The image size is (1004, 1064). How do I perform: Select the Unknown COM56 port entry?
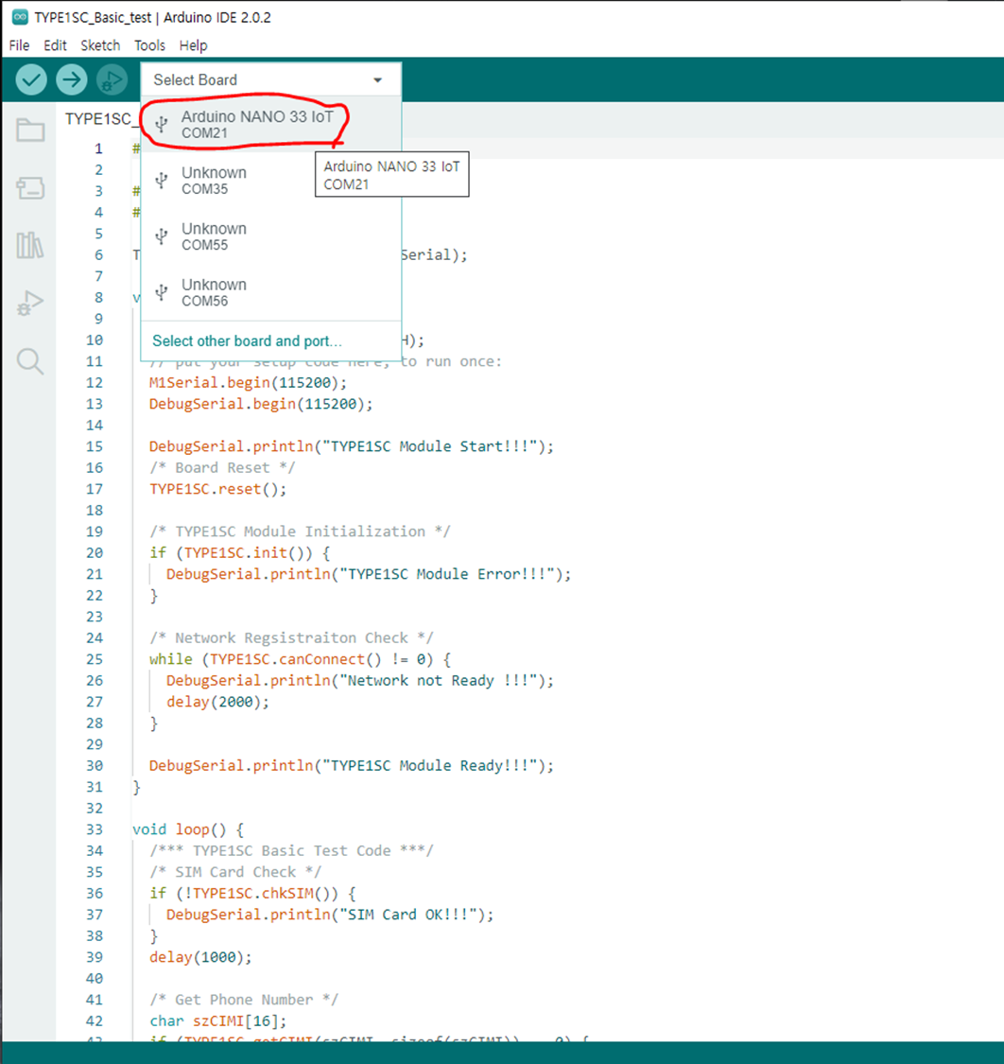(x=270, y=292)
